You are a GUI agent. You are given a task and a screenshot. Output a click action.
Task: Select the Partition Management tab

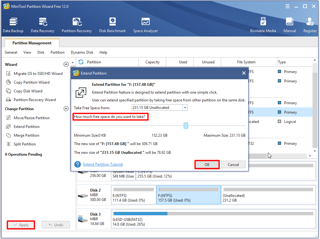32,43
